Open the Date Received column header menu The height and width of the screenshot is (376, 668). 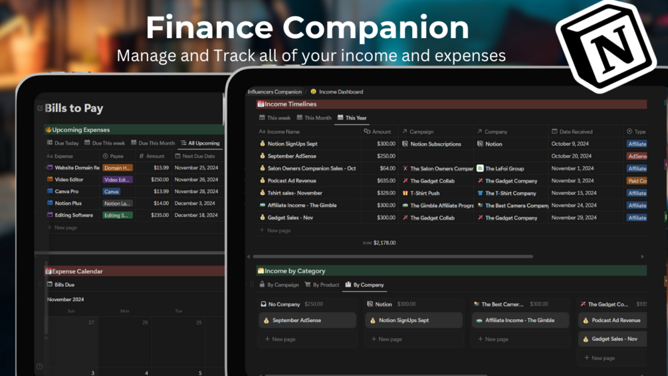(x=572, y=132)
